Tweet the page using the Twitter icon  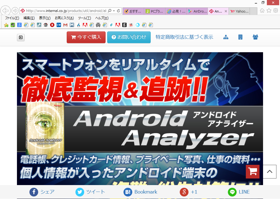pyautogui.click(x=80, y=192)
